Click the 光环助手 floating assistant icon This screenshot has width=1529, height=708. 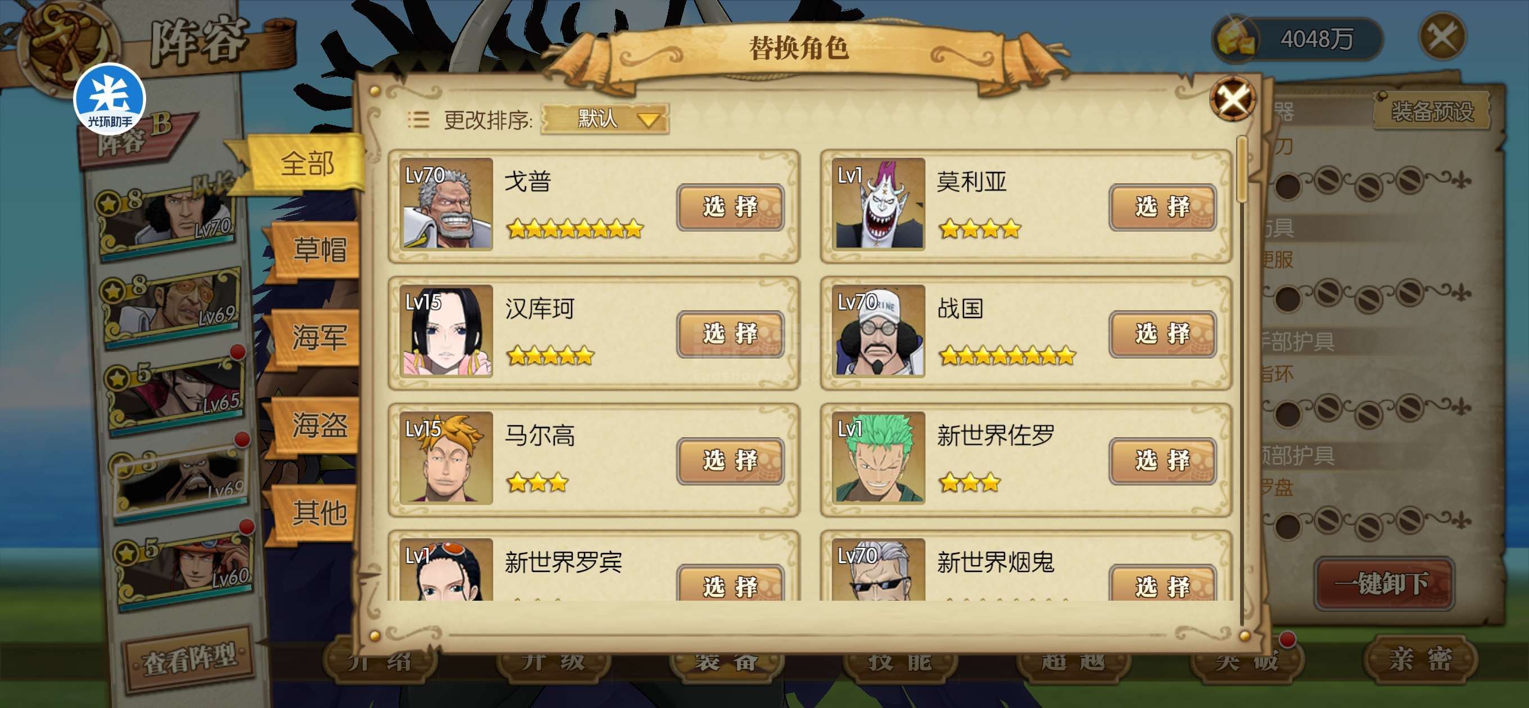point(109,99)
